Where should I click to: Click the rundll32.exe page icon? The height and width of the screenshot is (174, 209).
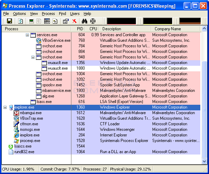pyautogui.click(x=11, y=152)
